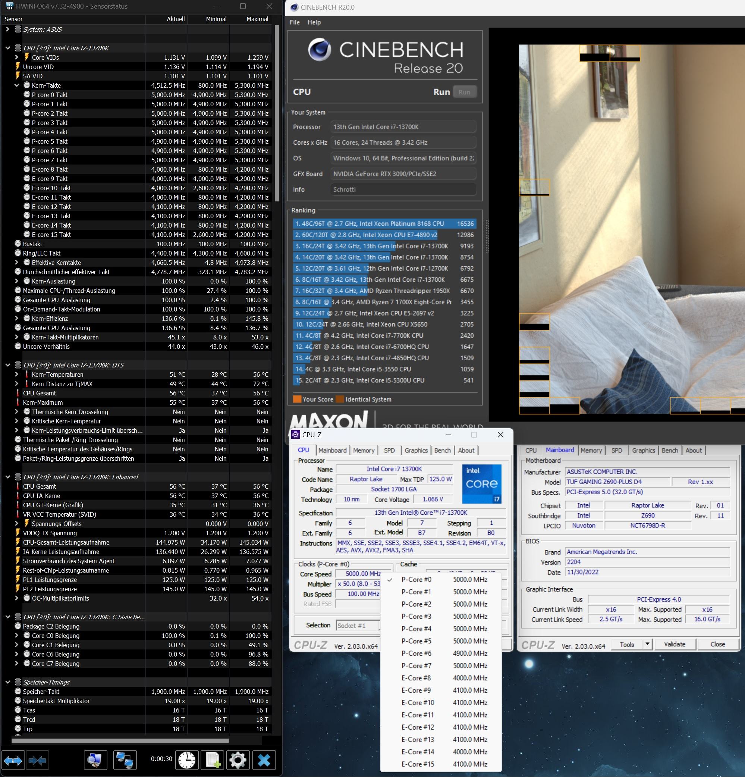Start logging with the document plus icon
Screen dimensions: 745x777
tap(213, 760)
